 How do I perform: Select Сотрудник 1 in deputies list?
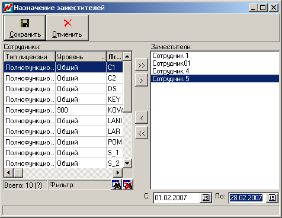[215, 56]
